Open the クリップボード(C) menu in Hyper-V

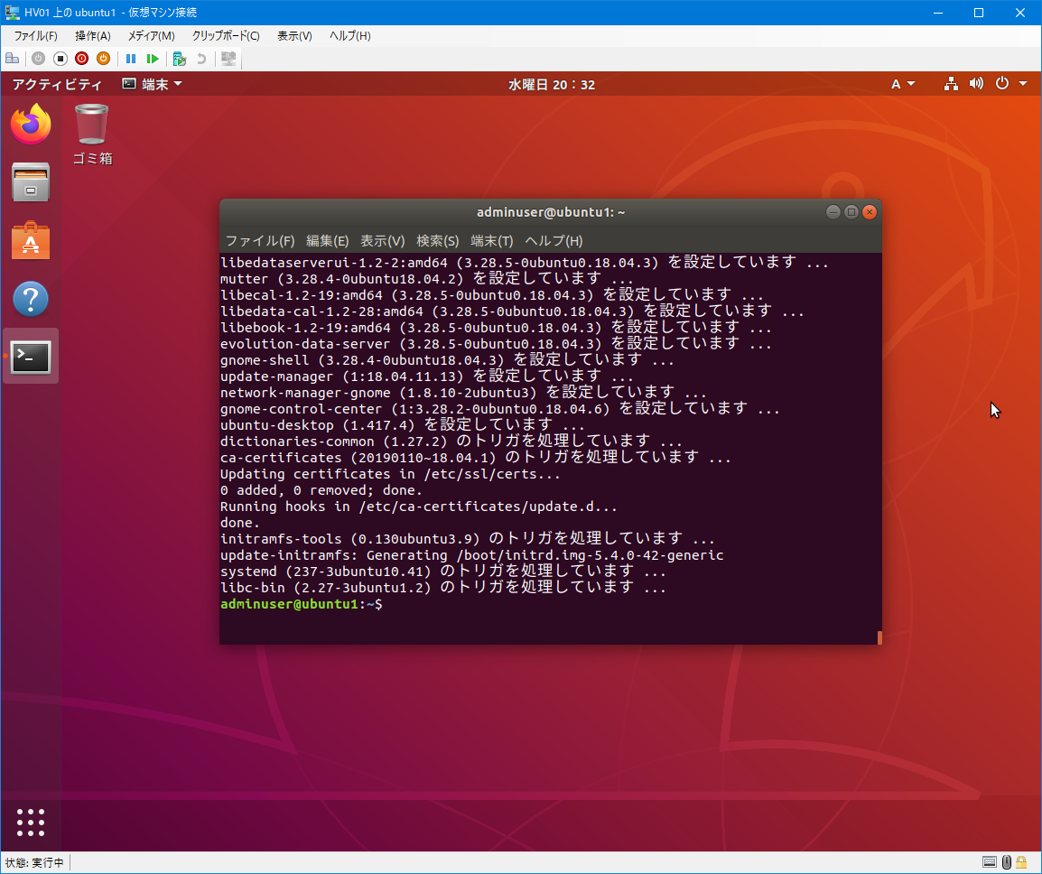(225, 36)
